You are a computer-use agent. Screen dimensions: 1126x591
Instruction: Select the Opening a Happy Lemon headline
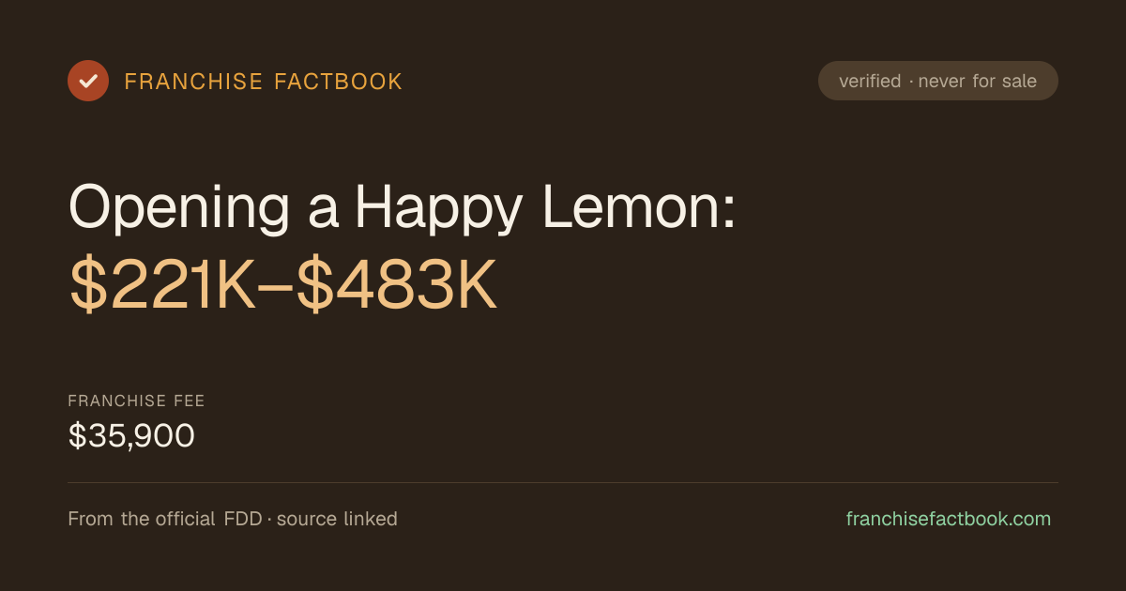click(x=403, y=207)
